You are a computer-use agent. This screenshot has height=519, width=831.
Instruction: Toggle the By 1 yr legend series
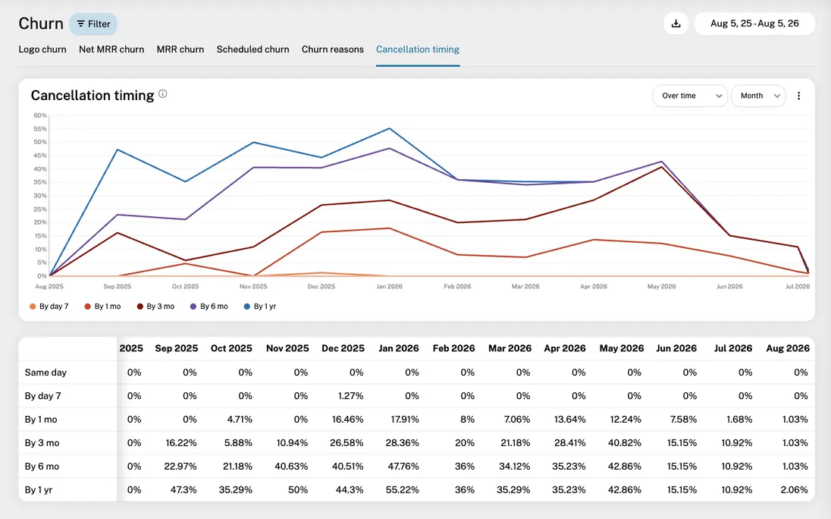coord(260,307)
